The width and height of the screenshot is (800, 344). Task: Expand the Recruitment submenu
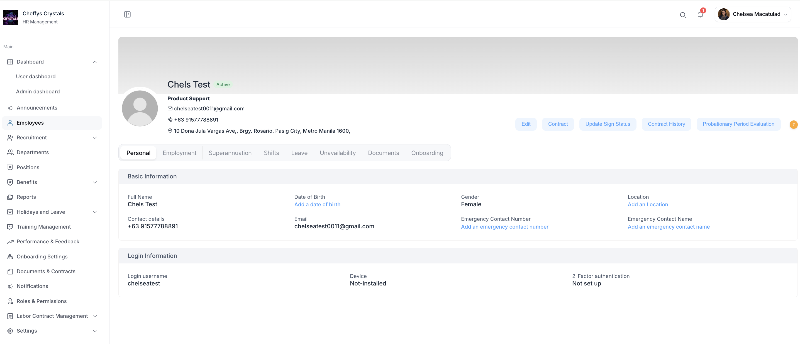click(95, 138)
